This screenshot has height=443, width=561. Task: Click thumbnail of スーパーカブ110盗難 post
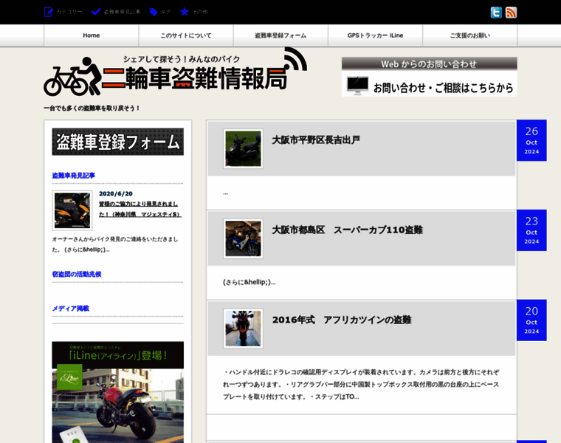pos(243,238)
